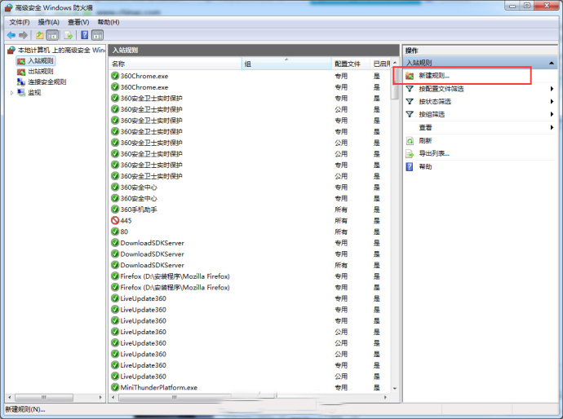Click the blocked red icon of rule 445
Screen dimensions: 563x419
pos(115,220)
